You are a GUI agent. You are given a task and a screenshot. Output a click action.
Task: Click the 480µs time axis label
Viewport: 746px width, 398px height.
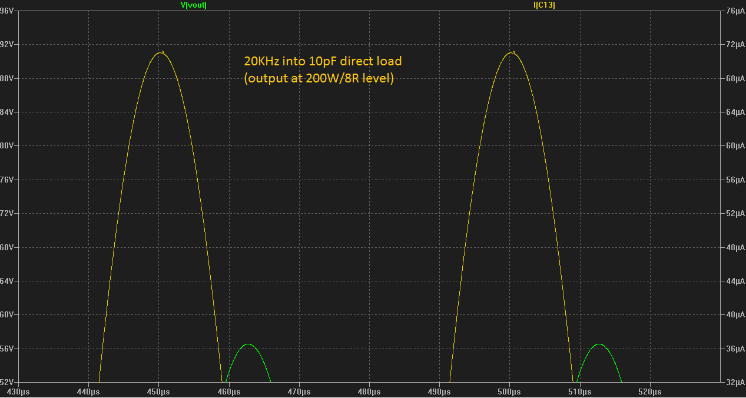click(369, 392)
